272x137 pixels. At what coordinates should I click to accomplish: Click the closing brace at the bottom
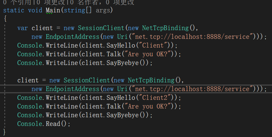4,132
